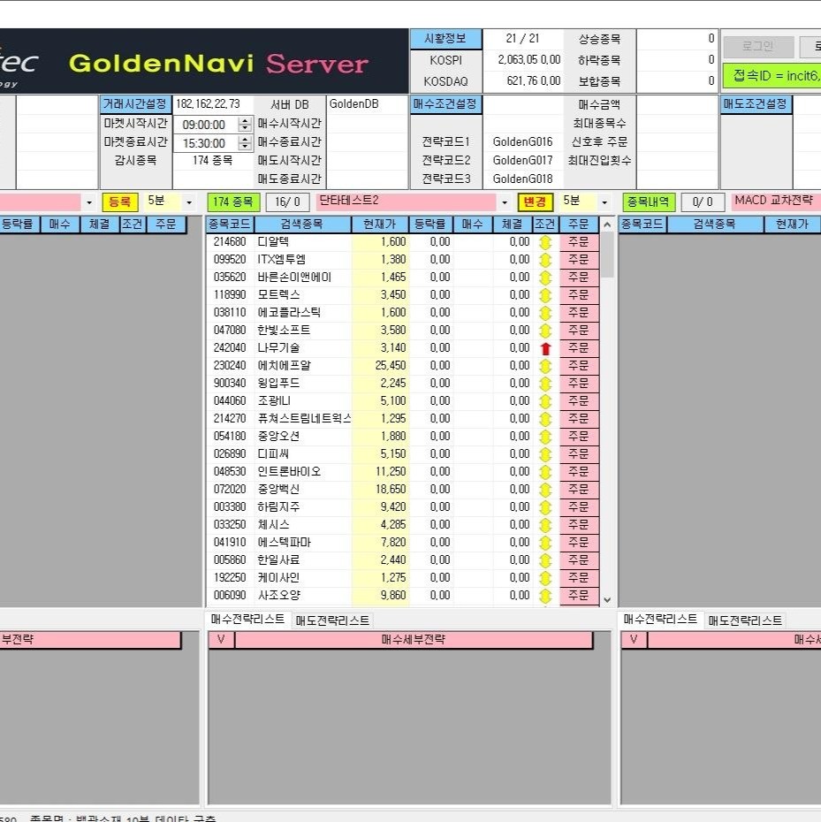821x822 pixels.
Task: Click the 마켓시작시간 09:00:00 time field
Action: [x=204, y=126]
